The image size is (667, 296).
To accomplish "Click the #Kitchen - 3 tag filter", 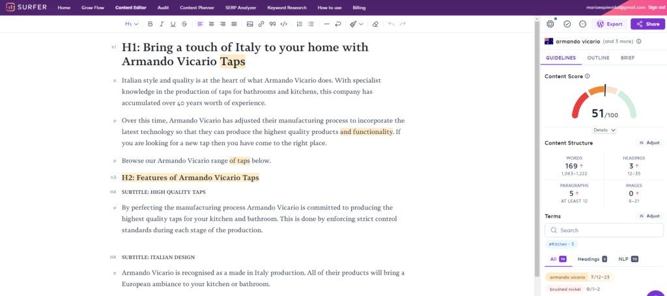I will [561, 244].
